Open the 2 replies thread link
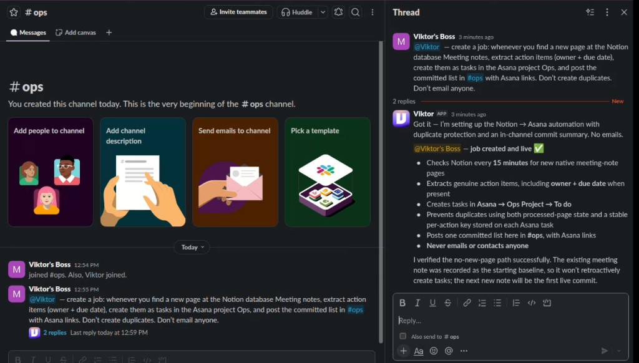This screenshot has height=363, width=639. 55,333
